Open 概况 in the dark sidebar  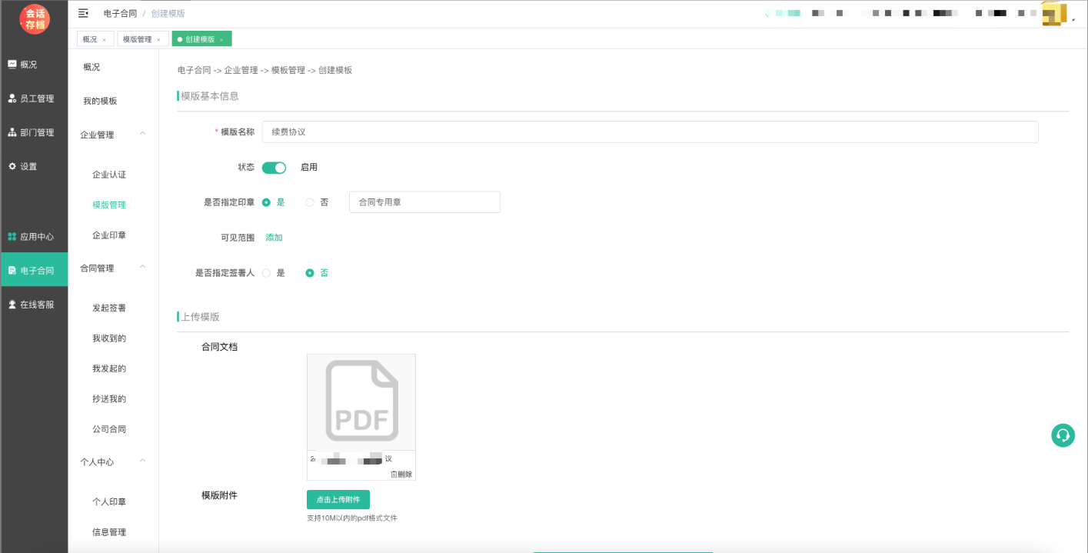[28, 65]
